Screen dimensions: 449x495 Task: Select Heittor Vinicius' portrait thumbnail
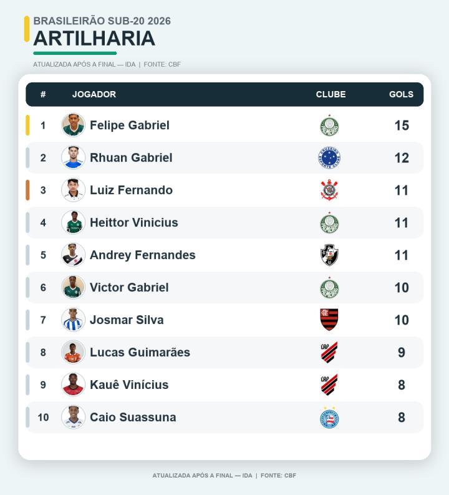(x=73, y=222)
